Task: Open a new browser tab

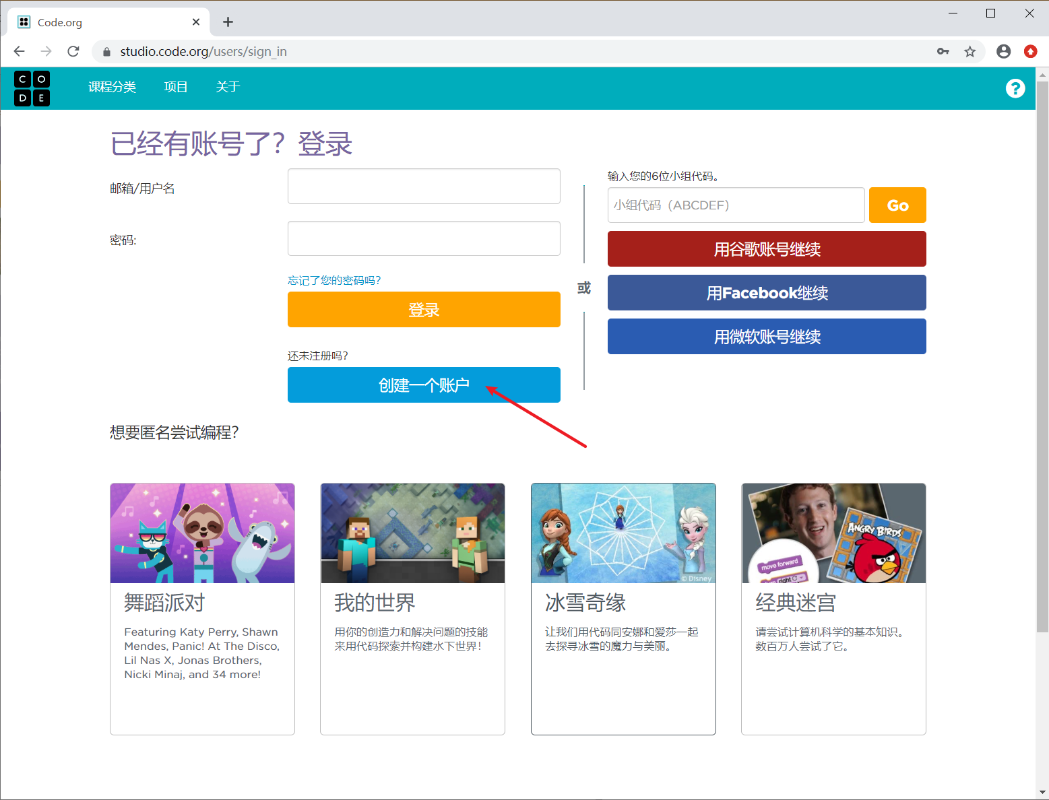Action: (x=228, y=22)
